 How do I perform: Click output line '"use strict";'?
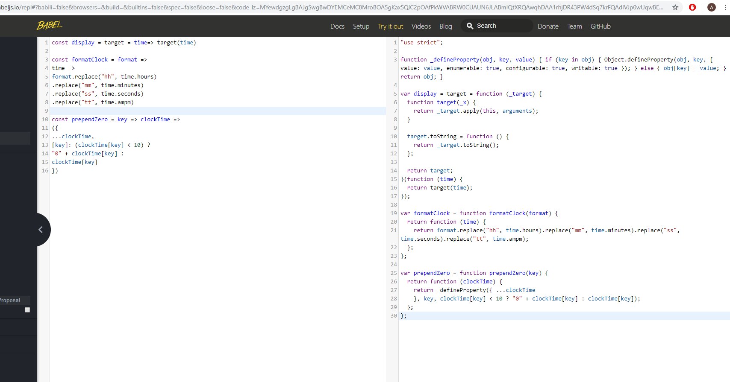tap(422, 43)
